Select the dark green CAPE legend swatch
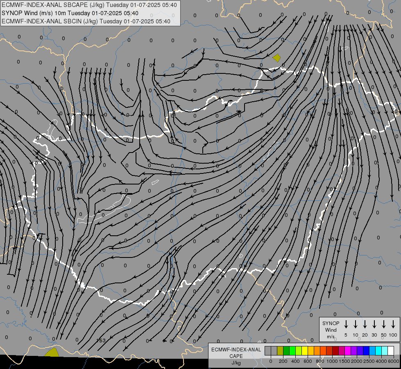 point(286,351)
